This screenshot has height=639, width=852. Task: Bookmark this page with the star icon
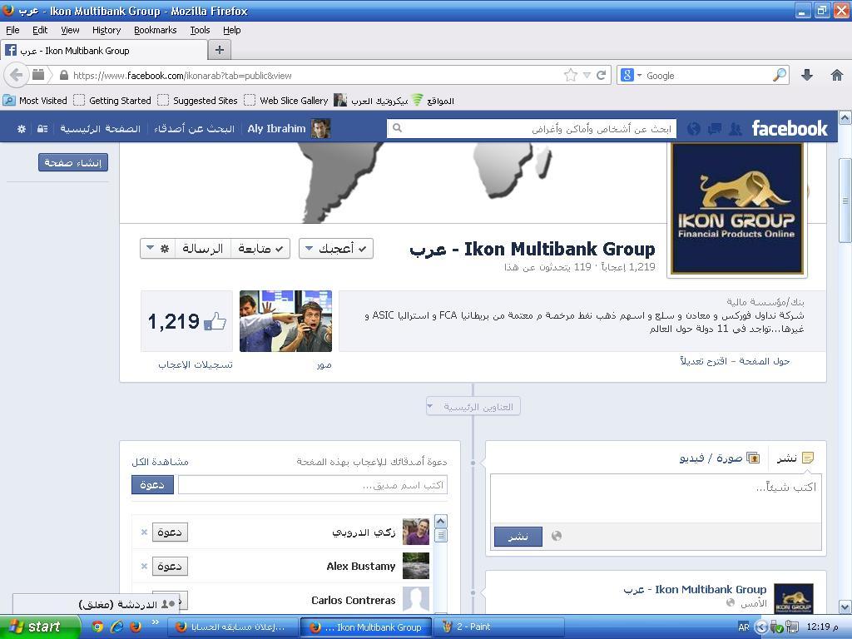pyautogui.click(x=571, y=75)
